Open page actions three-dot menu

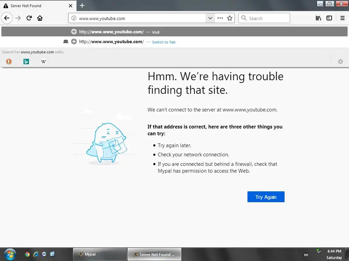click(220, 18)
